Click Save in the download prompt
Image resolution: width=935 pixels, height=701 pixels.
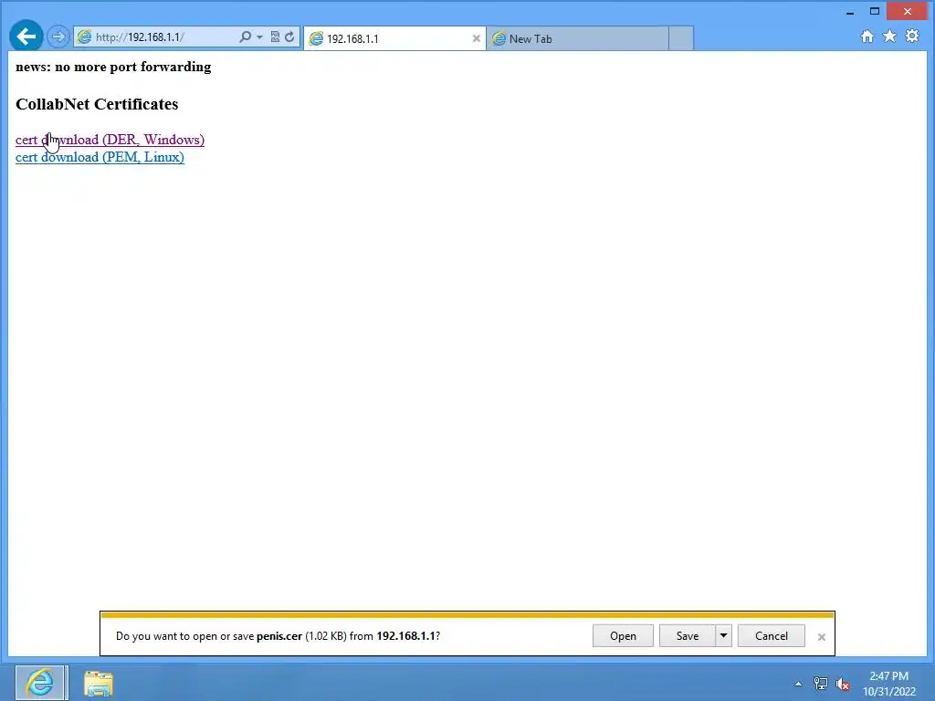(687, 636)
